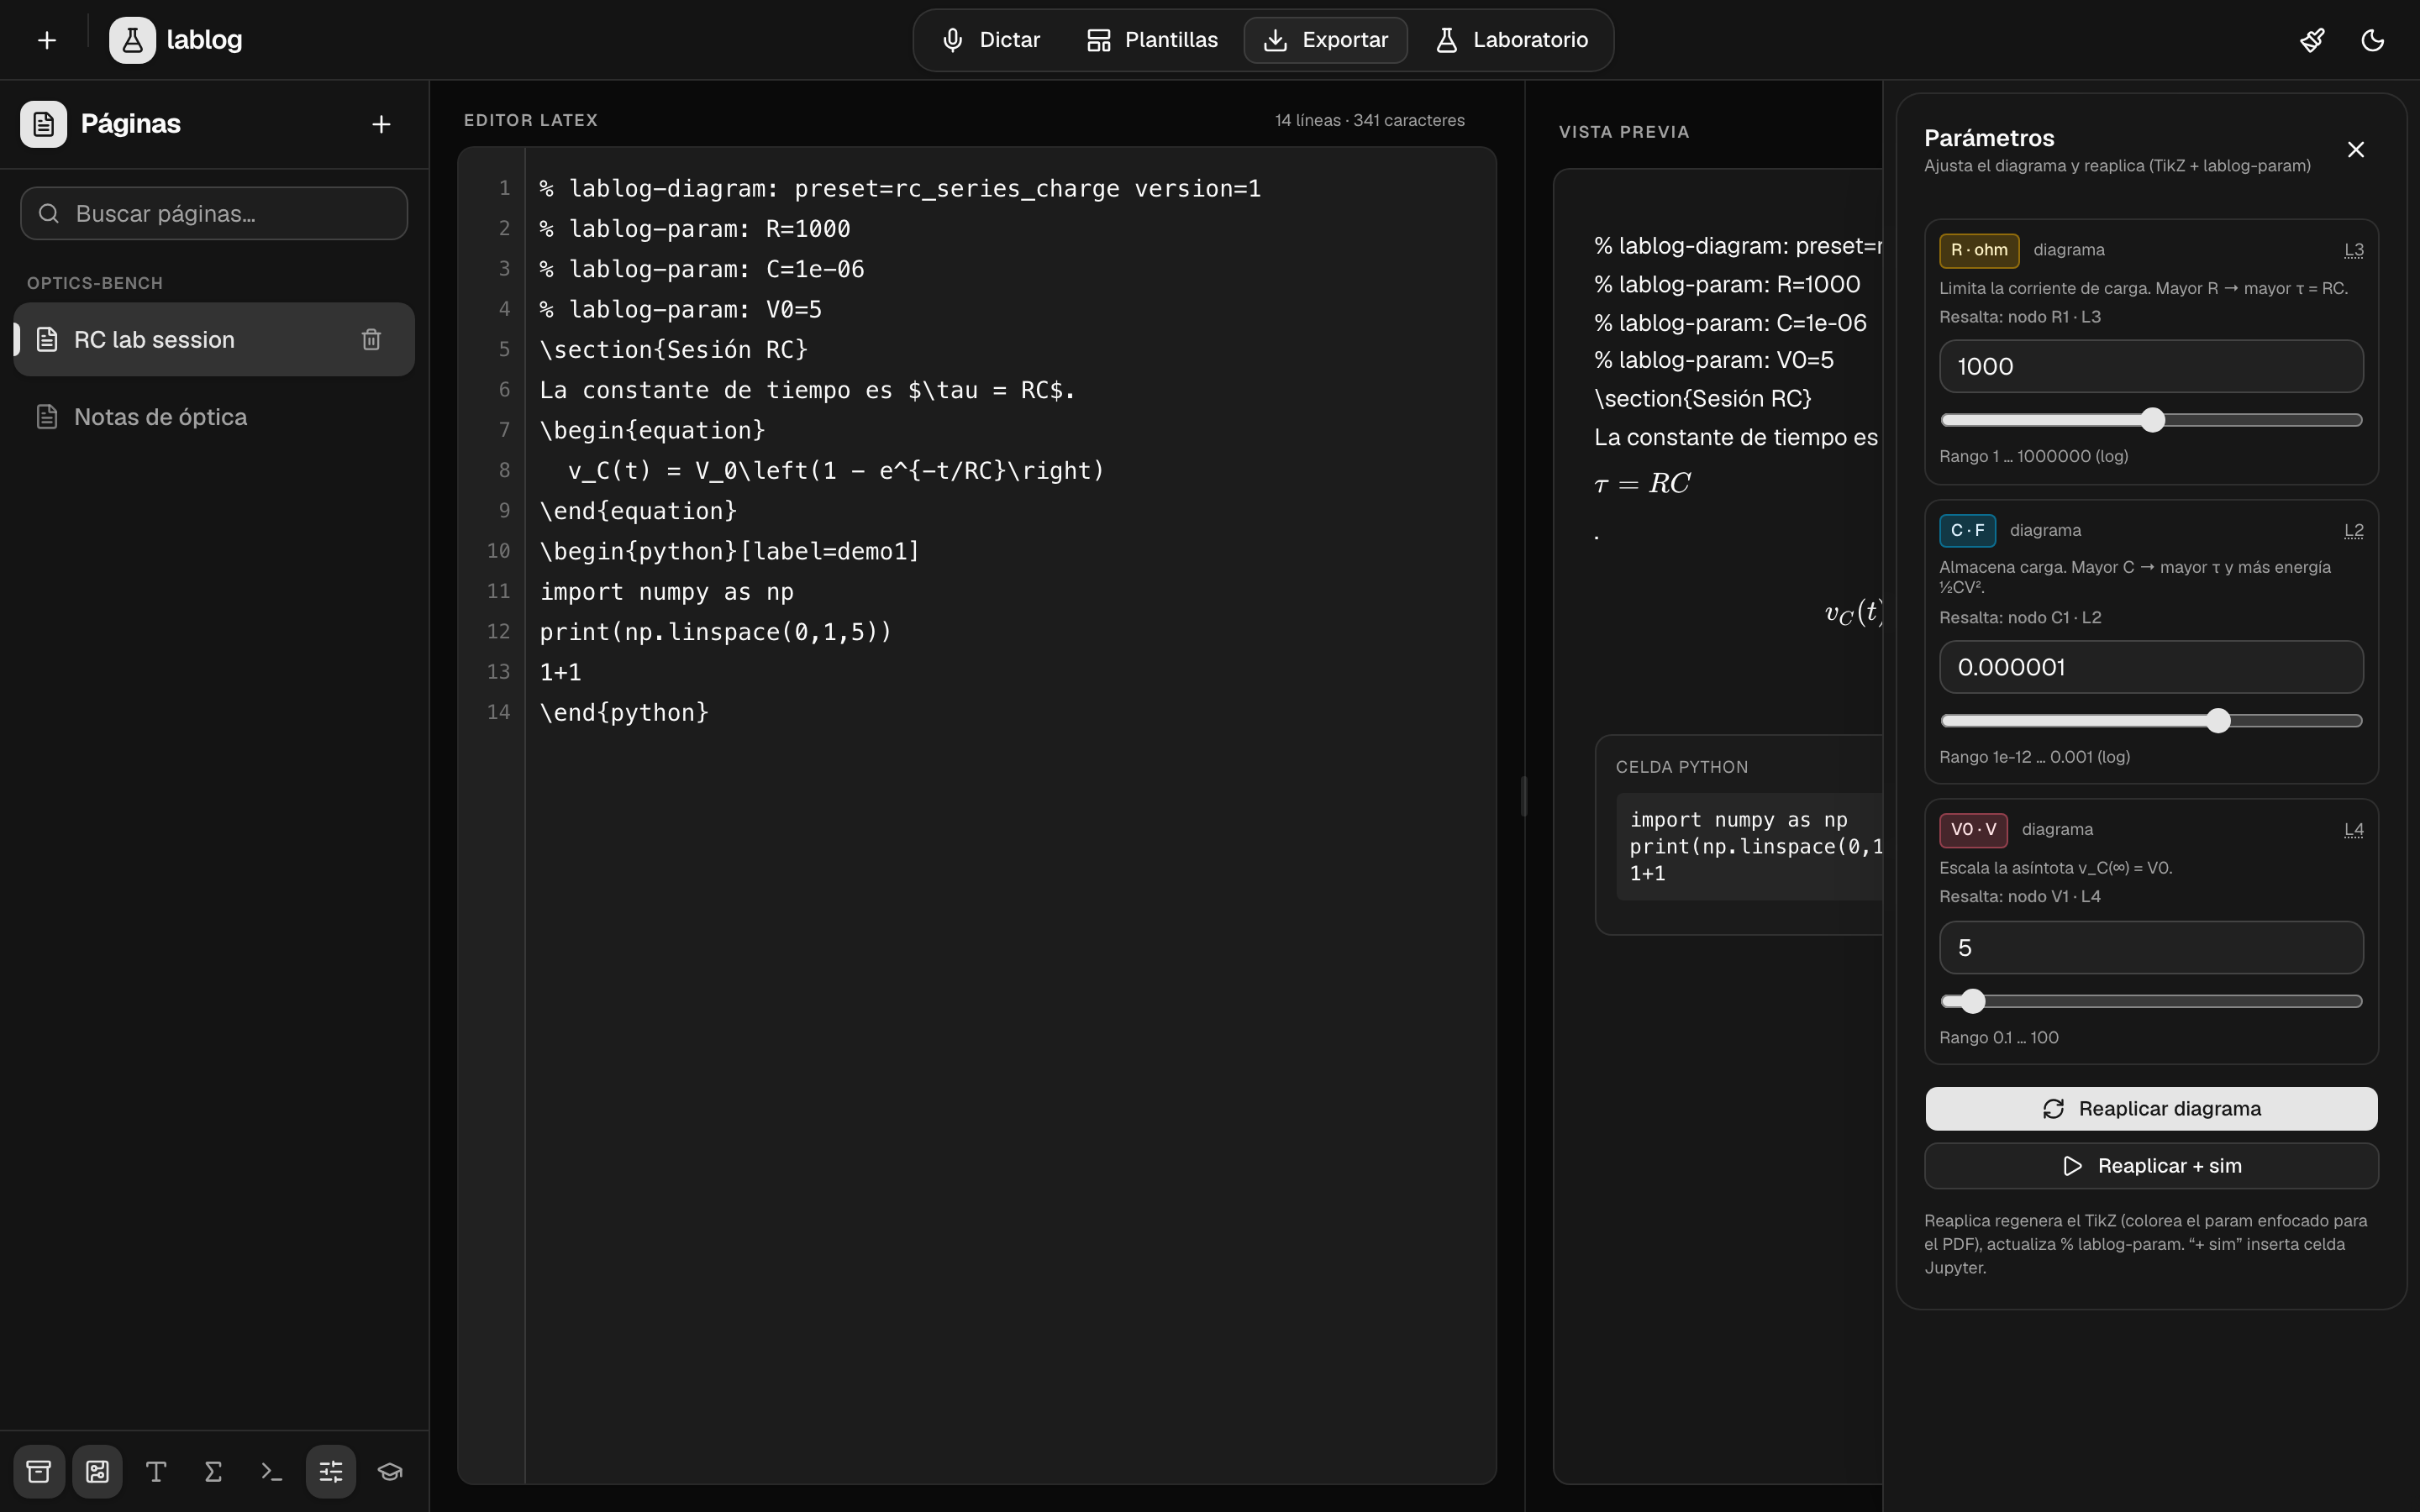Click editor line with \section{Sesión RC}
Screen dimensions: 2420x1512
673,349
